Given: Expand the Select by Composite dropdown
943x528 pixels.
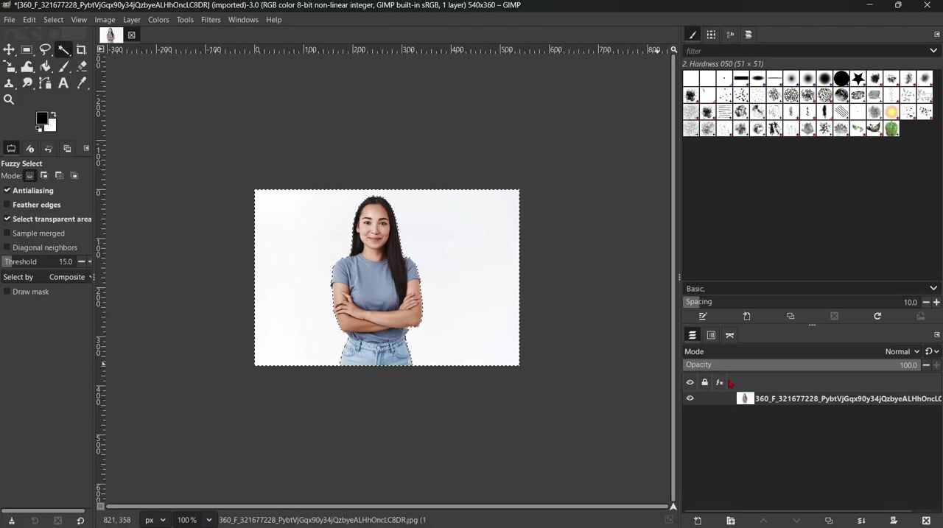Looking at the screenshot, I should pyautogui.click(x=71, y=277).
